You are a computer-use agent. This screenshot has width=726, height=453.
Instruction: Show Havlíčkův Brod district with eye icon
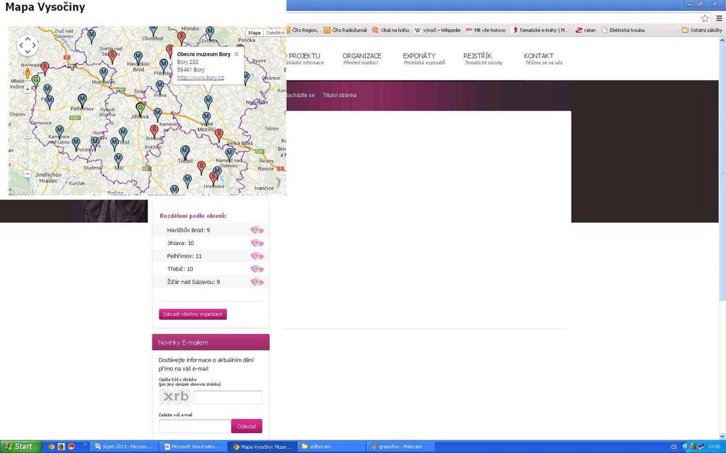pyautogui.click(x=257, y=230)
